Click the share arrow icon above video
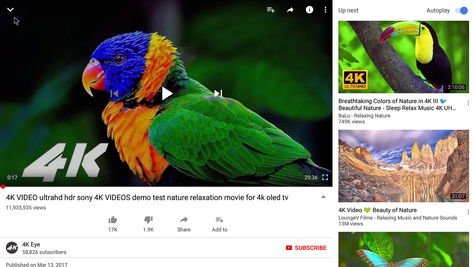This screenshot has width=475, height=267. coord(290,10)
